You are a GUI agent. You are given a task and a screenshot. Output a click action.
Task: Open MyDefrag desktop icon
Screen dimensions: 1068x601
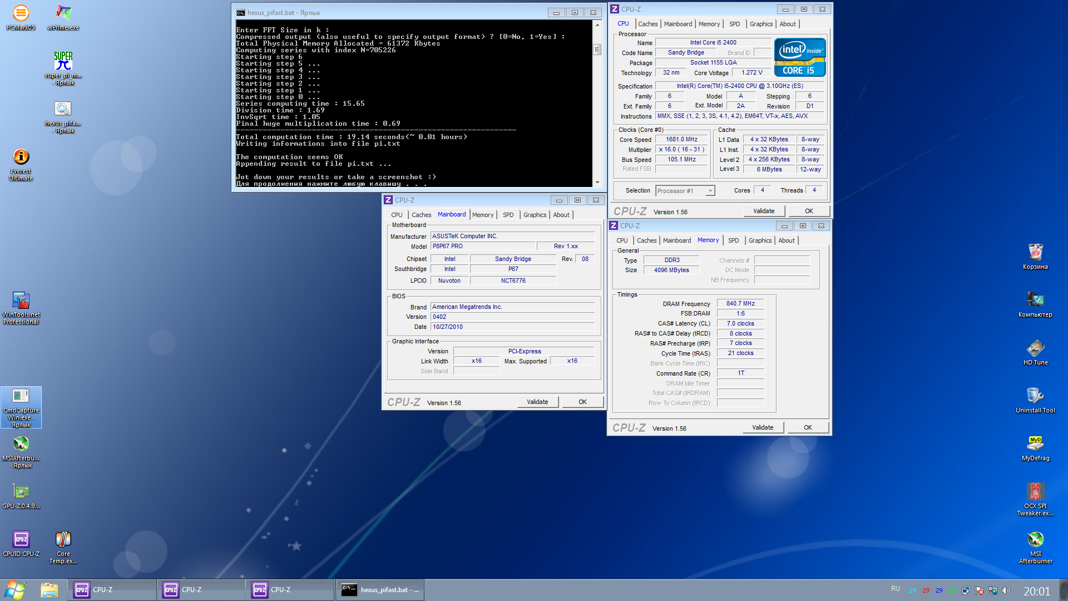tap(1035, 448)
